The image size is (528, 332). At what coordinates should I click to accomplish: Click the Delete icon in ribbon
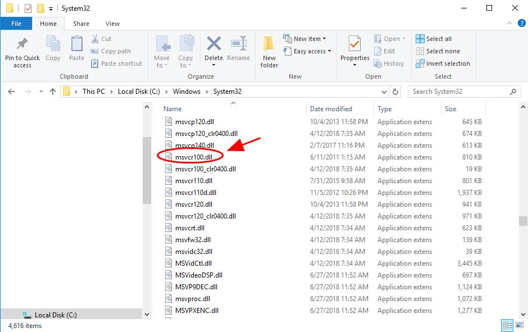213,44
